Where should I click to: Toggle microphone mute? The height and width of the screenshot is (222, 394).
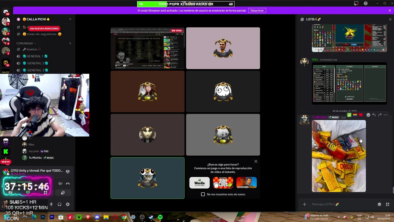[51, 204]
